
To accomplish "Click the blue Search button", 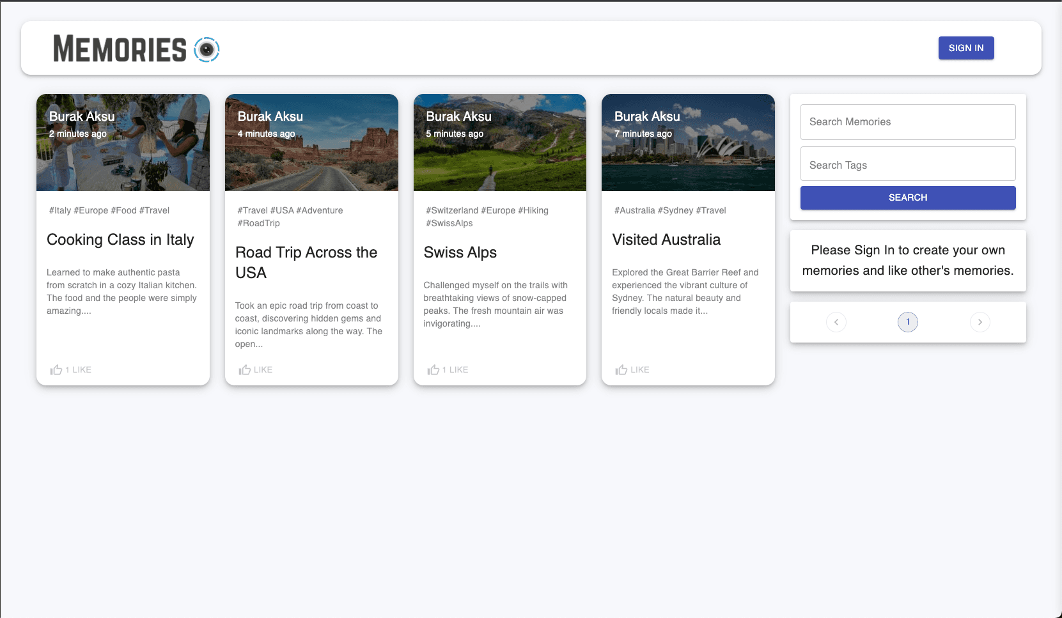I will pyautogui.click(x=907, y=197).
